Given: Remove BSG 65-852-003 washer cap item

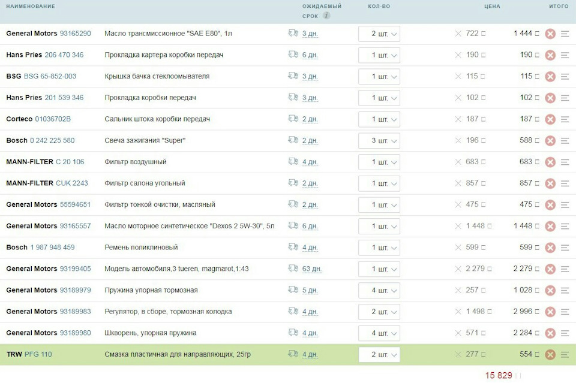Looking at the screenshot, I should (x=550, y=77).
